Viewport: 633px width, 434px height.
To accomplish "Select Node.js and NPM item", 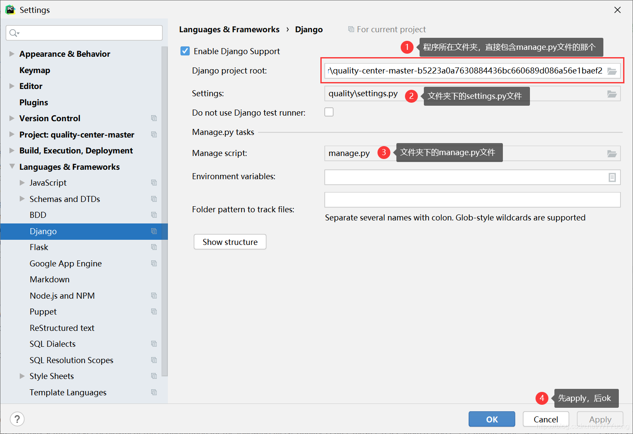I will coord(62,296).
